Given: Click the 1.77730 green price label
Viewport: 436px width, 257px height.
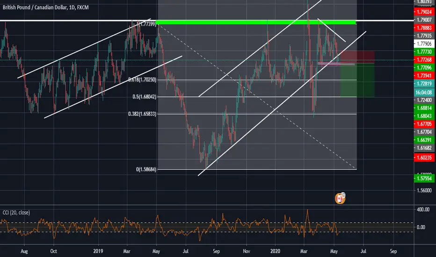Looking at the screenshot, I should (424, 52).
